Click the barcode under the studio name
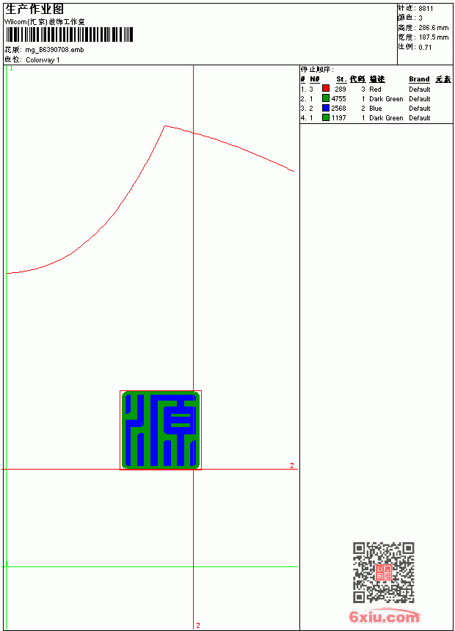 tap(69, 34)
